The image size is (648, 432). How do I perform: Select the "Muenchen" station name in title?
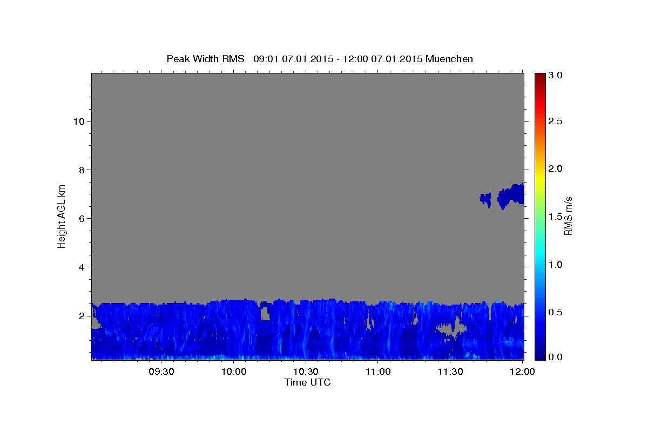point(449,59)
